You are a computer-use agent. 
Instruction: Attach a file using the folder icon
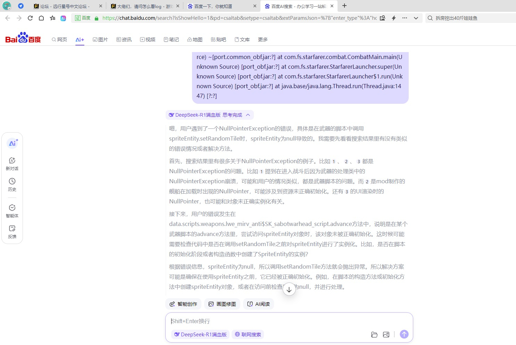[374, 334]
